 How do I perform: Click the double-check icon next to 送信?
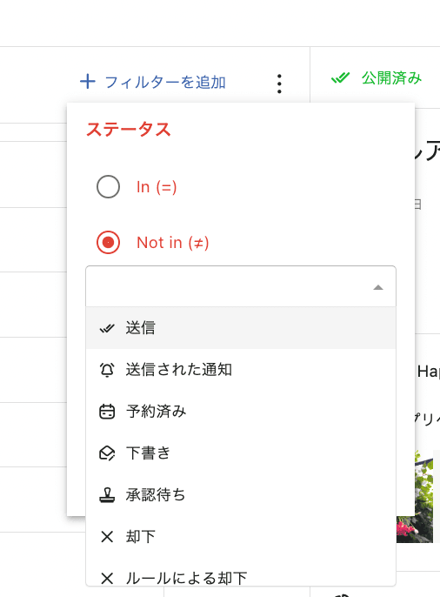coord(107,328)
